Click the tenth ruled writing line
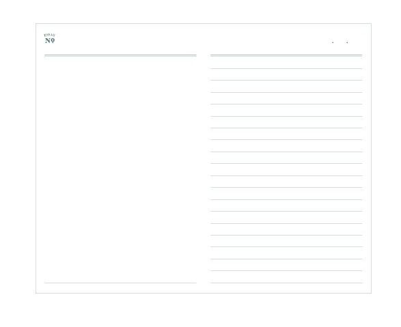The height and width of the screenshot is (327, 401). [286, 175]
